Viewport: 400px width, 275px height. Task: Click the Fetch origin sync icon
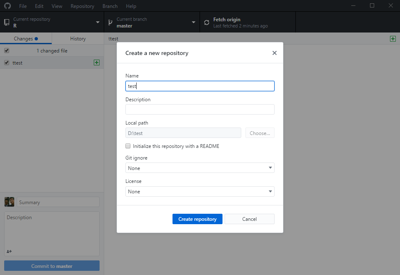[x=207, y=22]
